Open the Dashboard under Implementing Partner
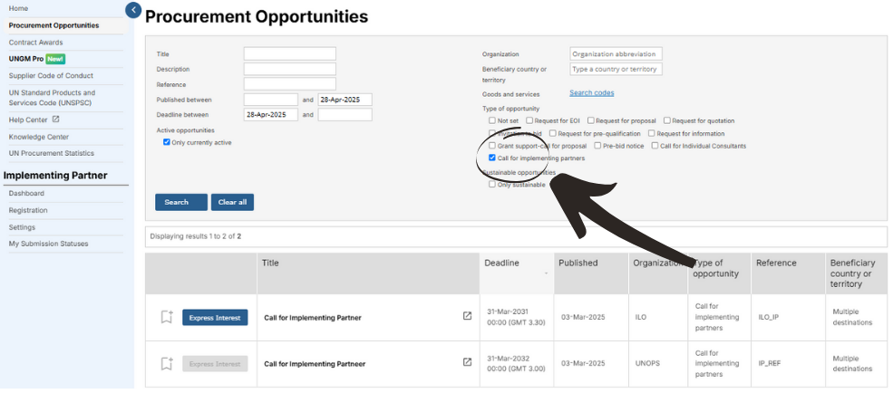Viewport: 893px width, 393px height. pos(26,194)
